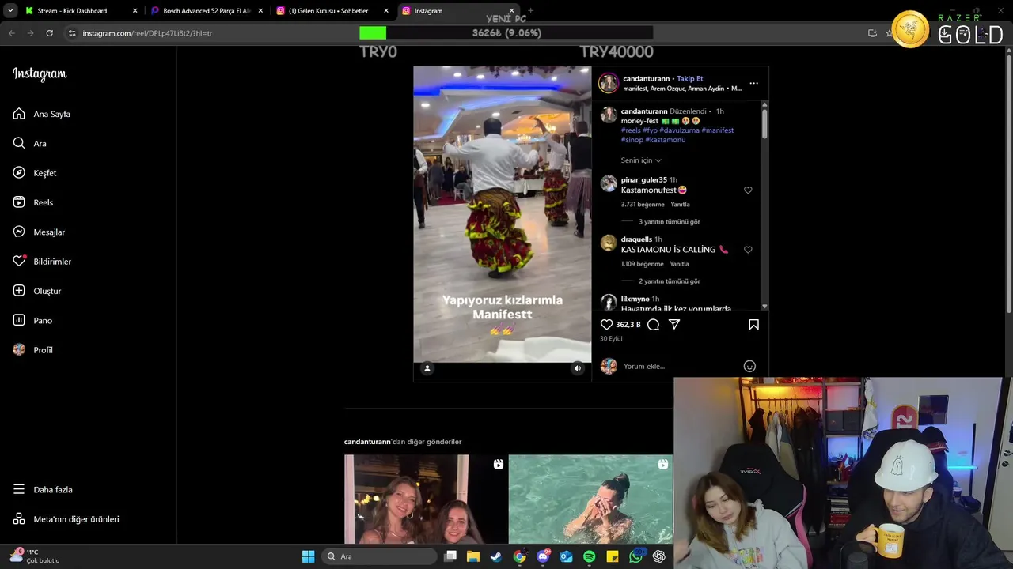Switch to Bosch Advanced 52 Parça tab
Screen dimensions: 1013x569
tap(207, 11)
